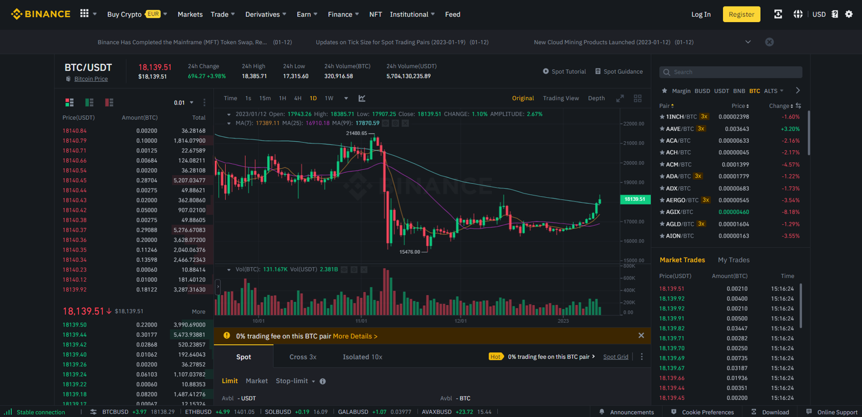Select the Isolated 10x tab
Viewport: 862px width, 417px height.
(x=363, y=357)
